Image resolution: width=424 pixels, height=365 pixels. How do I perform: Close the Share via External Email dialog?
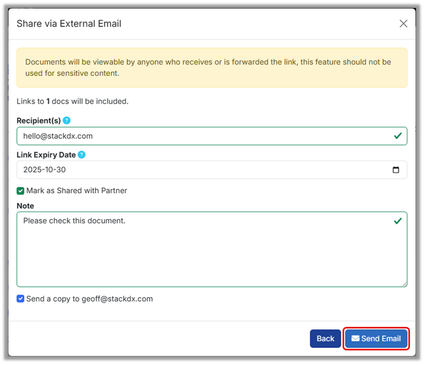(403, 24)
